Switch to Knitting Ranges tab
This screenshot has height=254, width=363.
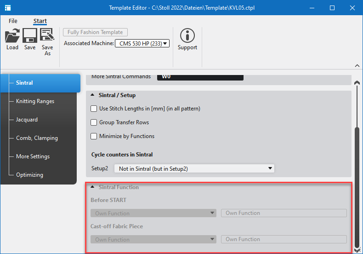point(35,101)
